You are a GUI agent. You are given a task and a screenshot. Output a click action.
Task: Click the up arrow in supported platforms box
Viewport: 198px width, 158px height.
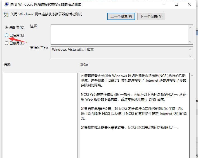190,49
